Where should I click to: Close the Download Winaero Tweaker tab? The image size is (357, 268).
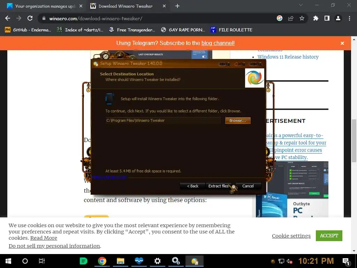point(164,6)
